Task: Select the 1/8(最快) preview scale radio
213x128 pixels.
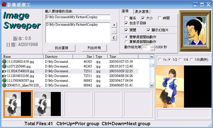Action: coord(191,60)
